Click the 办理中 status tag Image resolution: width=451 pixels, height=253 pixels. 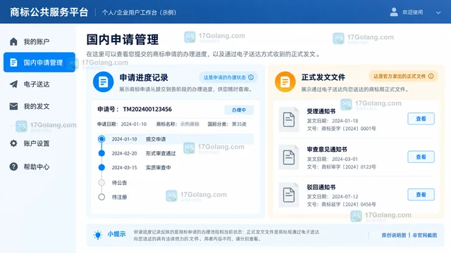click(x=239, y=110)
